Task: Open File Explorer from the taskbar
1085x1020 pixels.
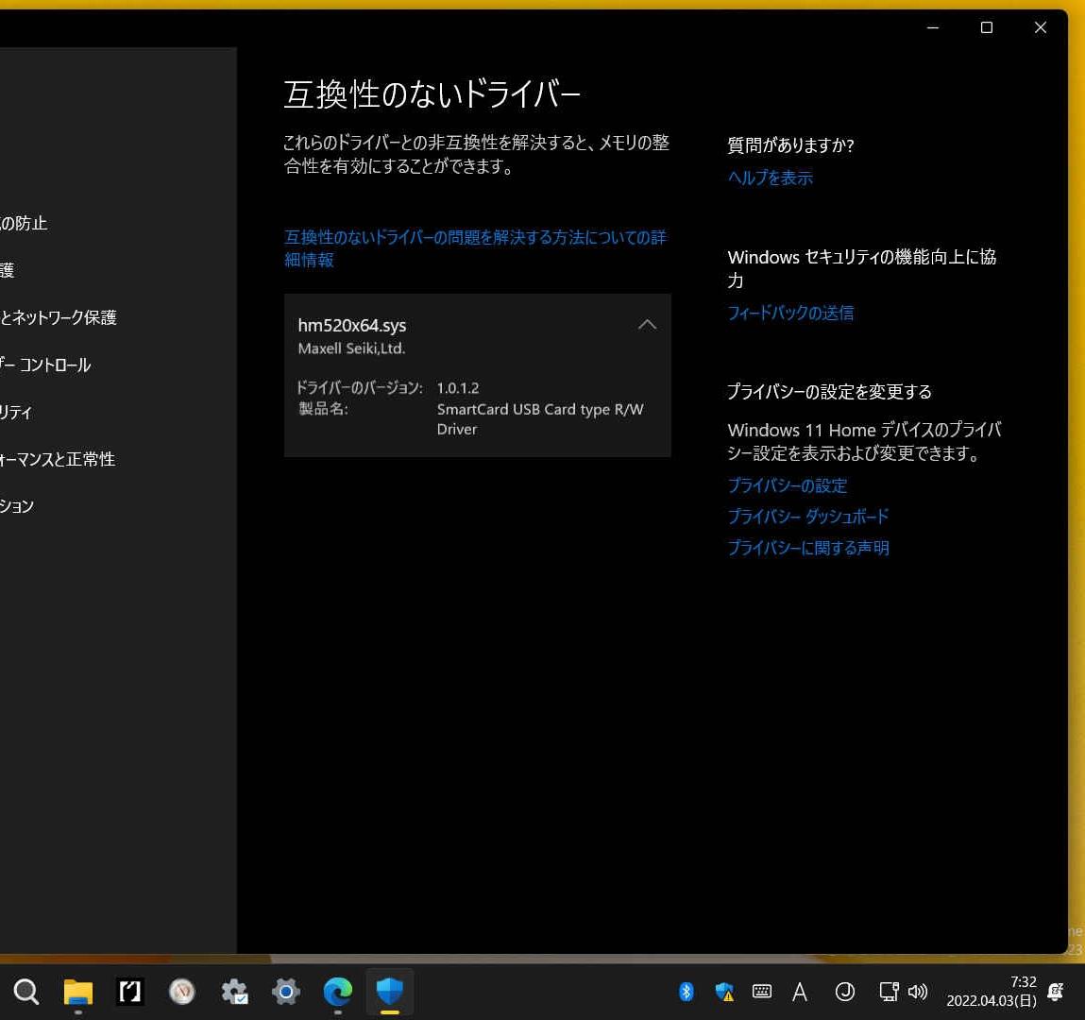Action: [x=78, y=992]
